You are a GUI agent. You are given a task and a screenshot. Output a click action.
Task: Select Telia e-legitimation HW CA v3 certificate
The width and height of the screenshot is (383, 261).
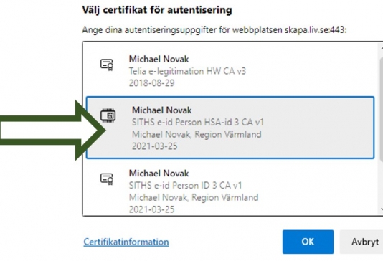click(230, 71)
